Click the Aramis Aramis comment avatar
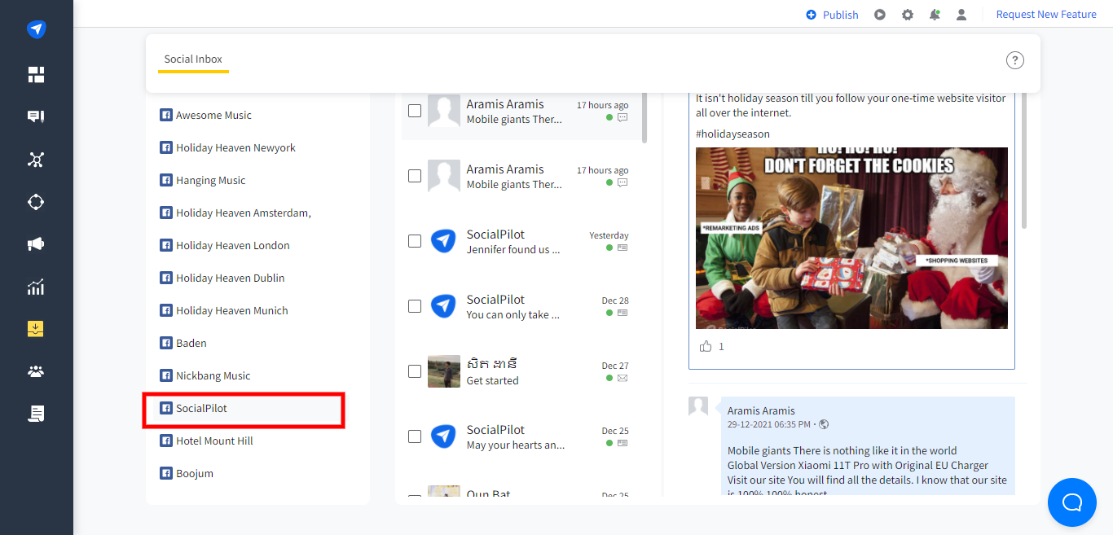This screenshot has width=1113, height=535. (x=698, y=406)
